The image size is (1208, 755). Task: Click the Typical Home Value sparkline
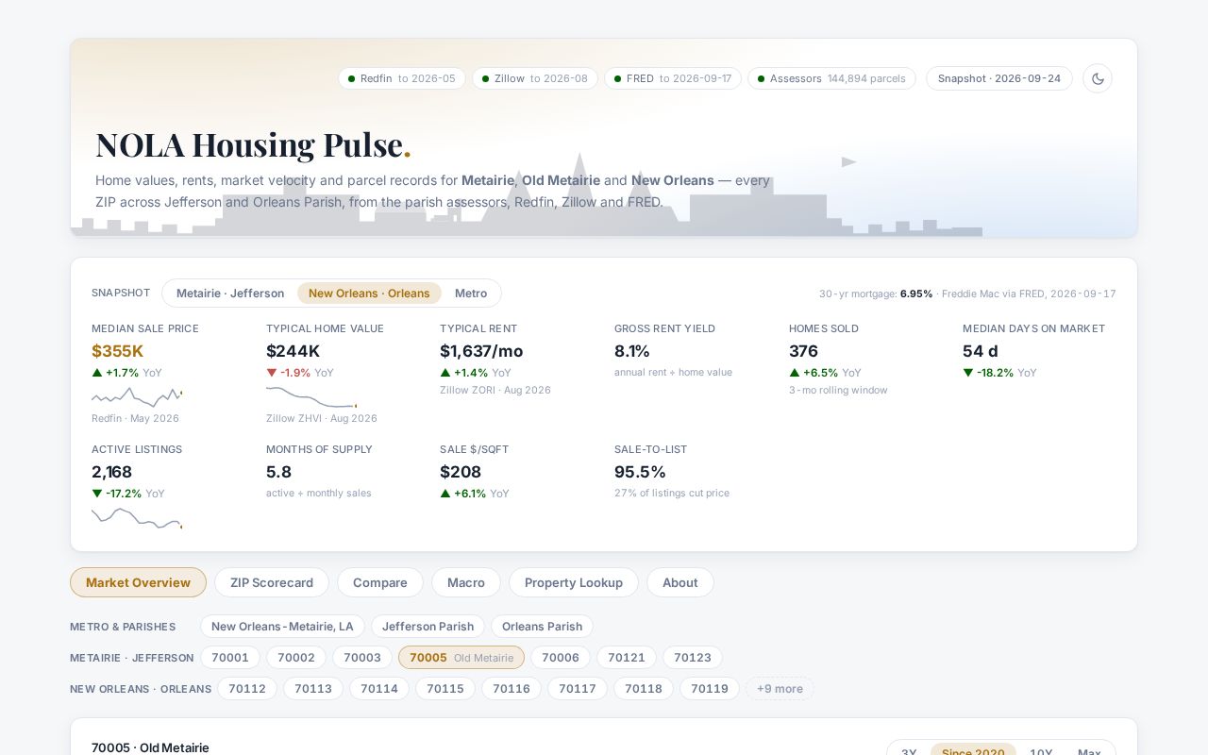311,396
